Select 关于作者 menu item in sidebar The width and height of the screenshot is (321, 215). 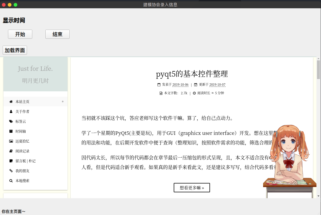(22, 112)
